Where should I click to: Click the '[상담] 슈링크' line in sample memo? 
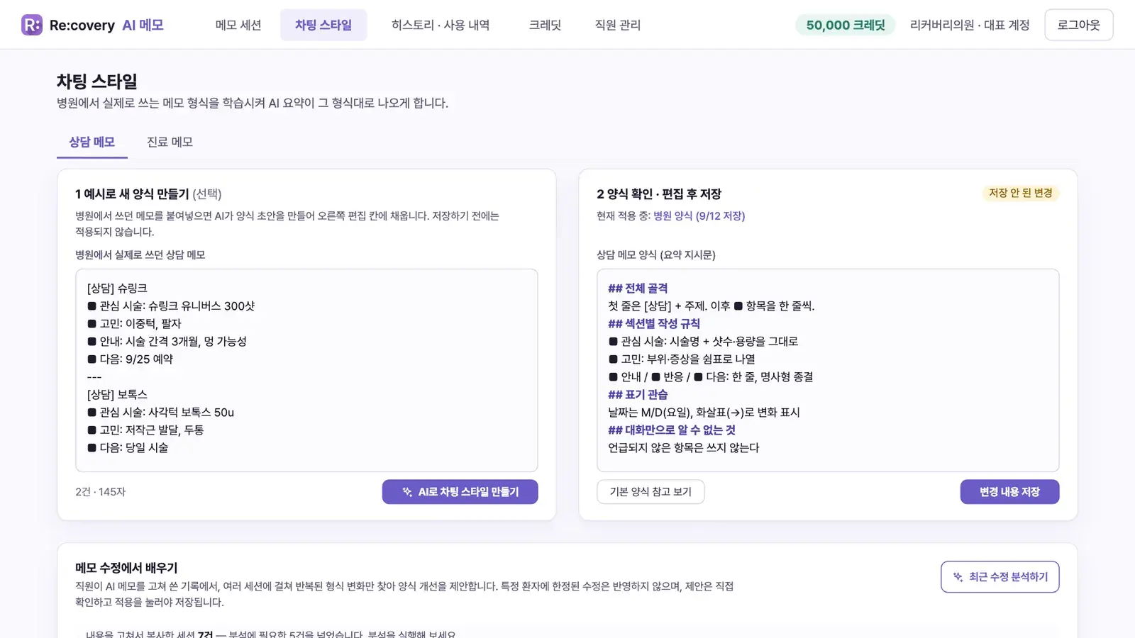[x=117, y=289]
